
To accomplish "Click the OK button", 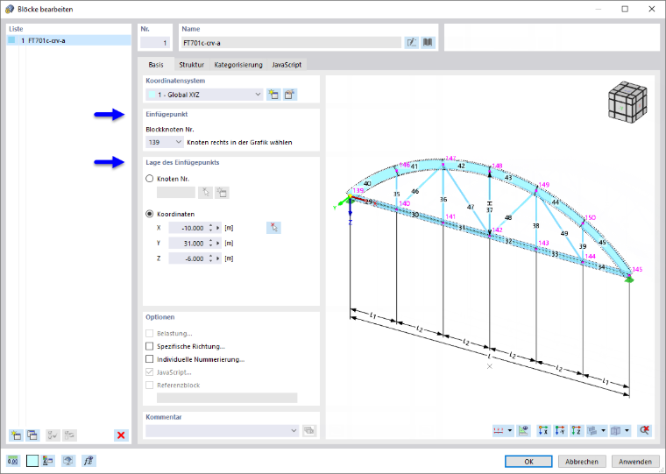I will coord(528,461).
